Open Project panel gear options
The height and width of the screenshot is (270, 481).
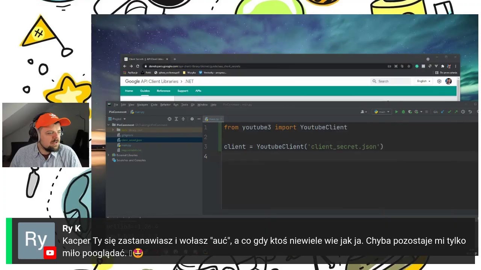(x=192, y=119)
